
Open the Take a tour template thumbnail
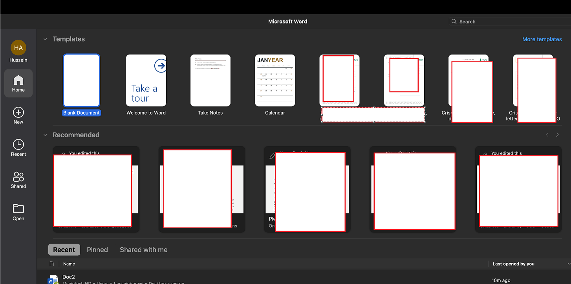click(146, 80)
